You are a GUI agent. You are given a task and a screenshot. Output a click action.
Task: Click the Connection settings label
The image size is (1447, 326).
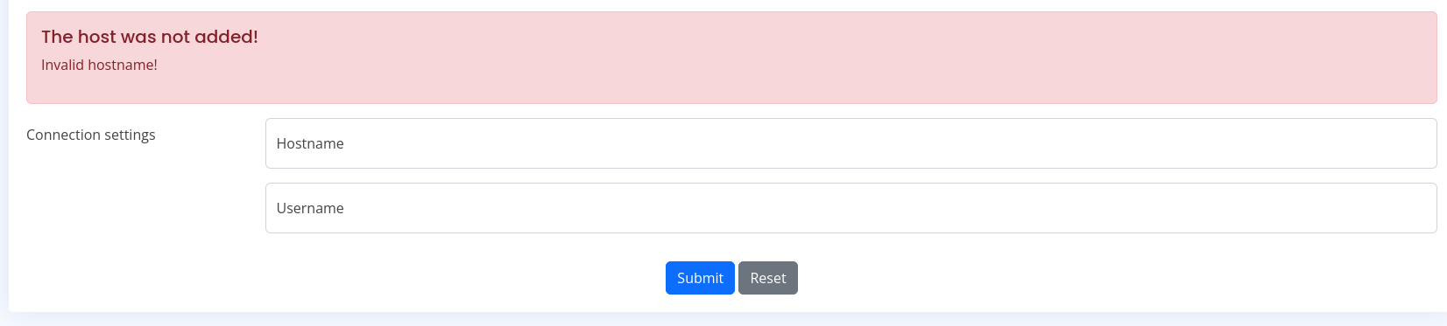pyautogui.click(x=91, y=135)
